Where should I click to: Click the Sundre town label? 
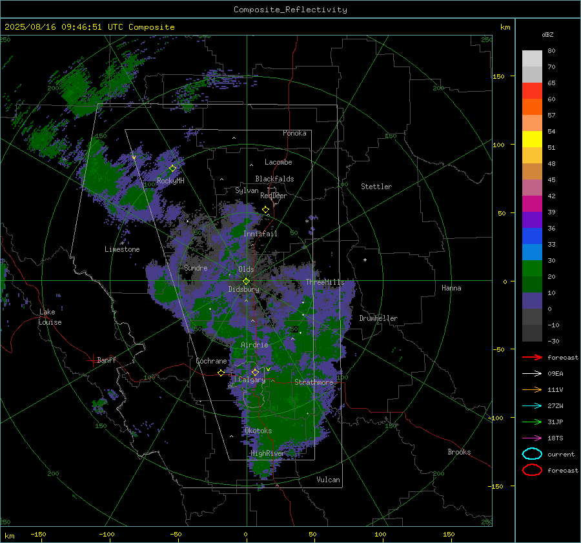click(x=196, y=268)
